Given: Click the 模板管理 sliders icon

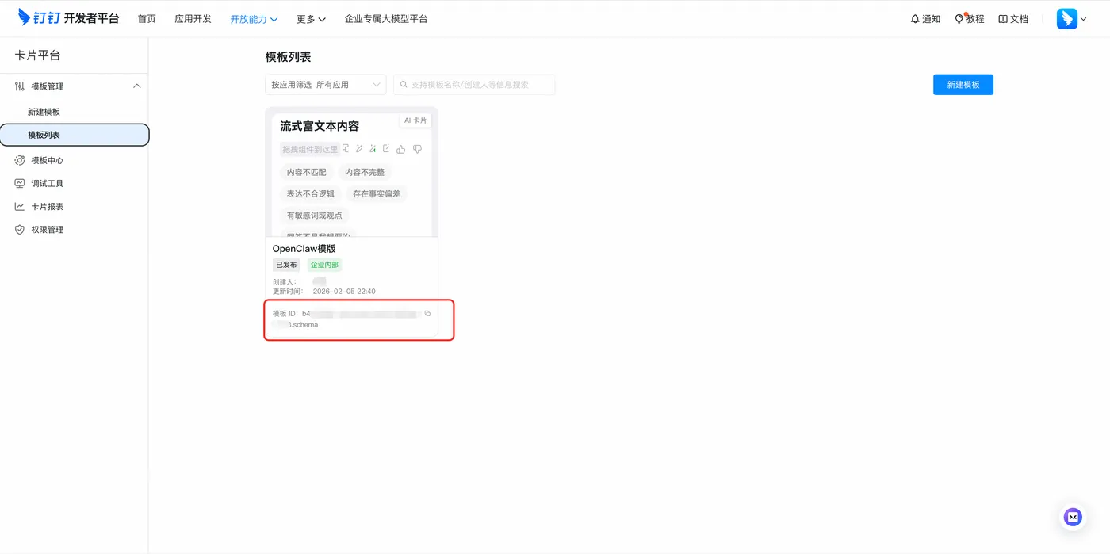Looking at the screenshot, I should point(20,86).
